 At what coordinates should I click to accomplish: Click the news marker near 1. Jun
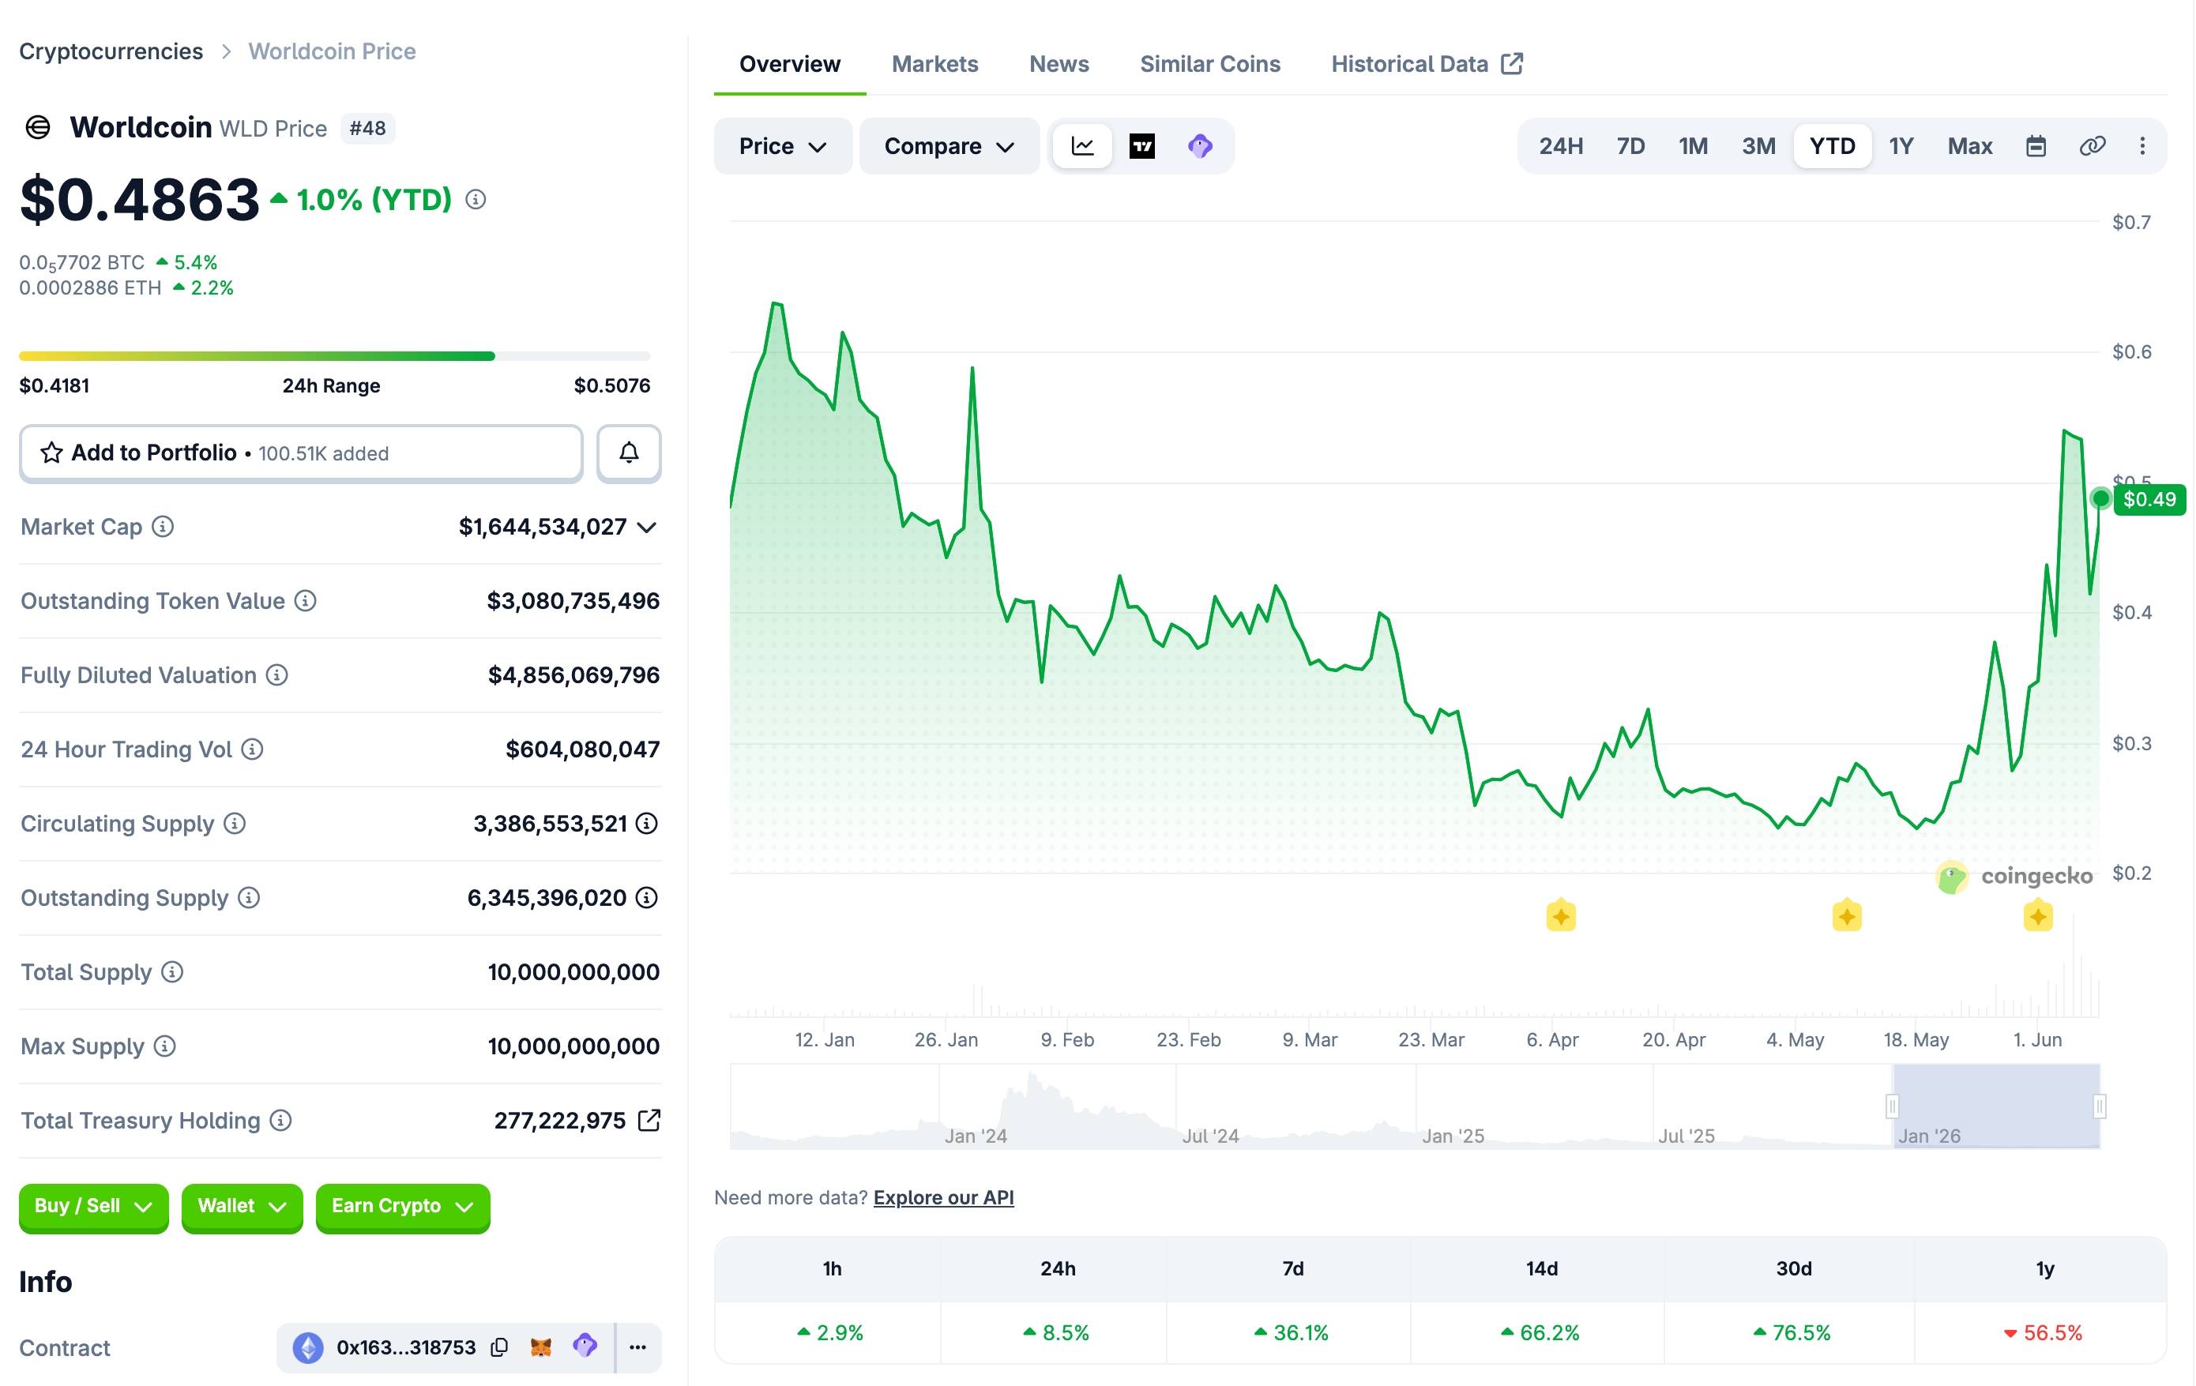tap(2037, 915)
